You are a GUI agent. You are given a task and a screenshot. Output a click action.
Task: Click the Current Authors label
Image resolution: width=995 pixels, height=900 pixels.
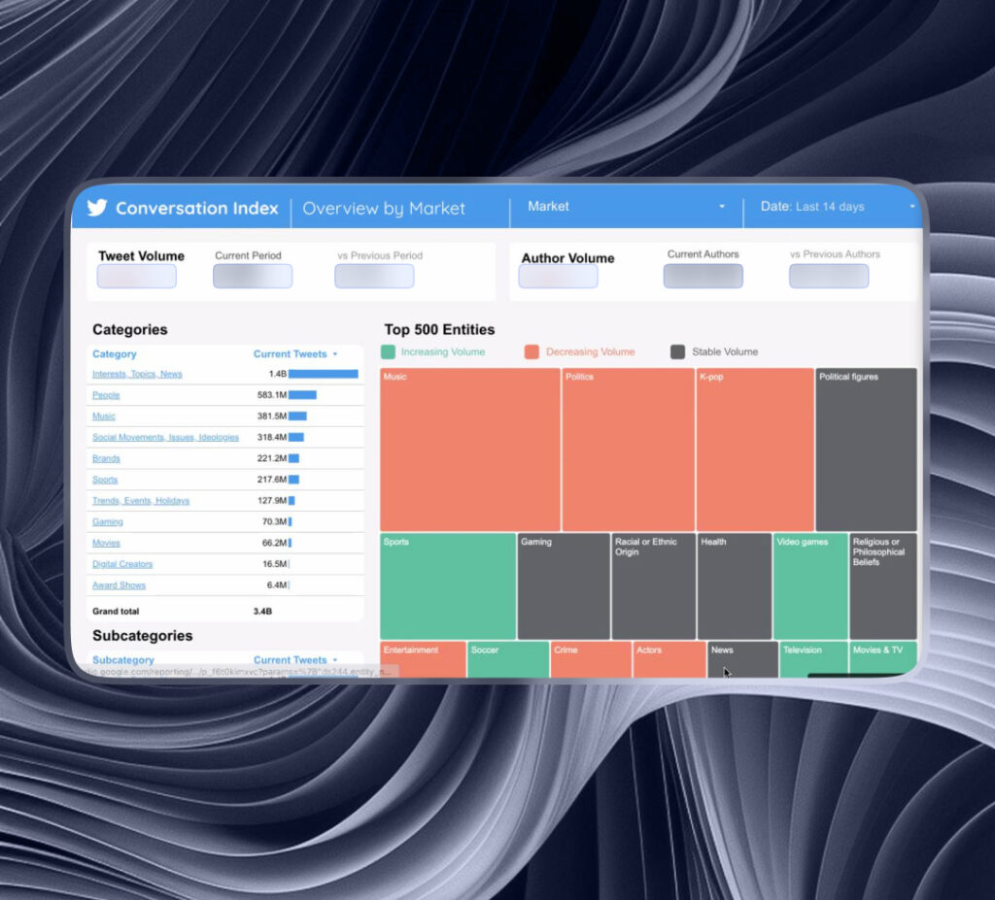(x=703, y=254)
